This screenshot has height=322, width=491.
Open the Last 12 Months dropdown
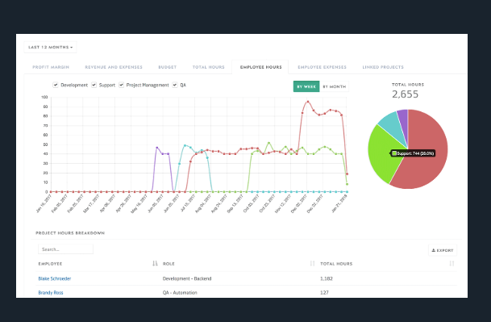tap(51, 48)
